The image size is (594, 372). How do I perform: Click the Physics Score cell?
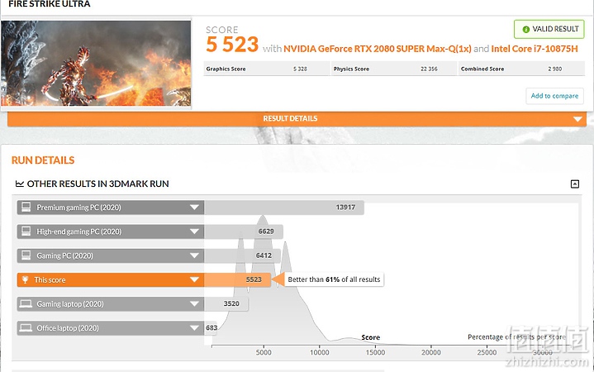[x=394, y=69]
